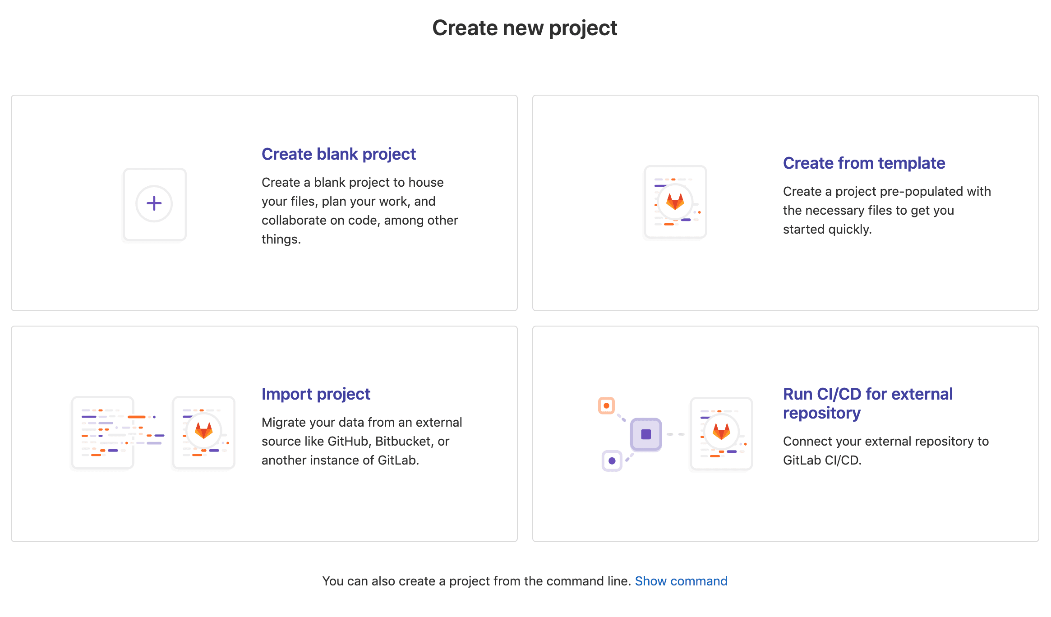Image resolution: width=1051 pixels, height=617 pixels.
Task: Click the GitLab document icon in CI/CD card
Action: [721, 433]
